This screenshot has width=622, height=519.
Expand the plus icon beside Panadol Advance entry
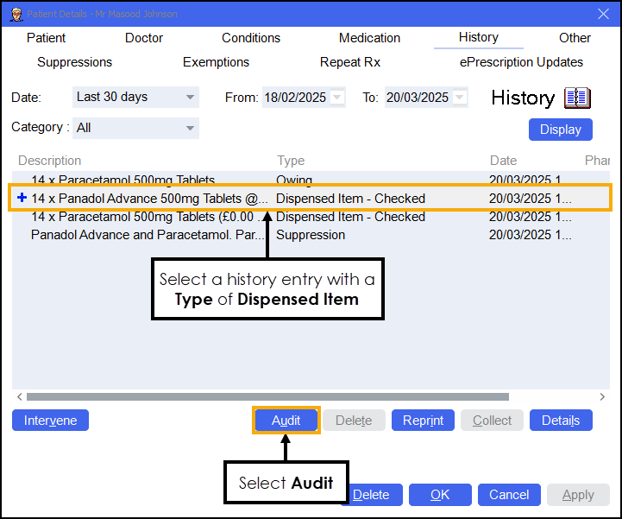tap(22, 198)
